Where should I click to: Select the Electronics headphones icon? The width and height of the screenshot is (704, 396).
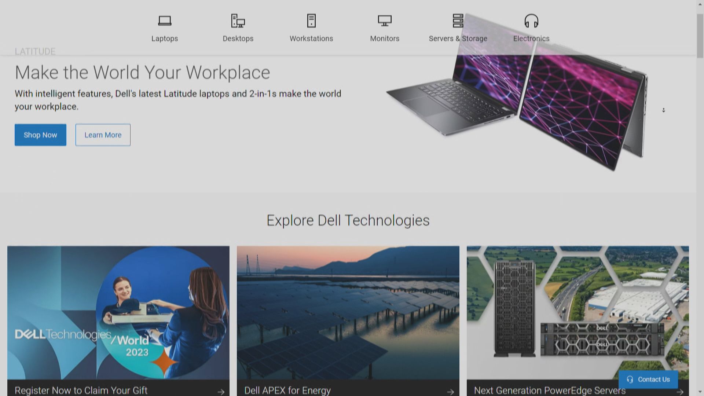pyautogui.click(x=531, y=21)
